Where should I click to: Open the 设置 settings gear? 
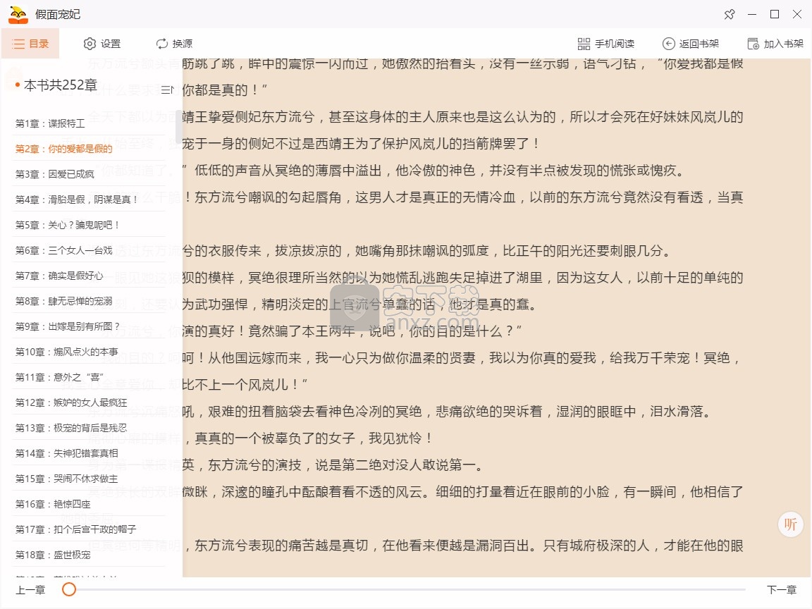coord(102,44)
